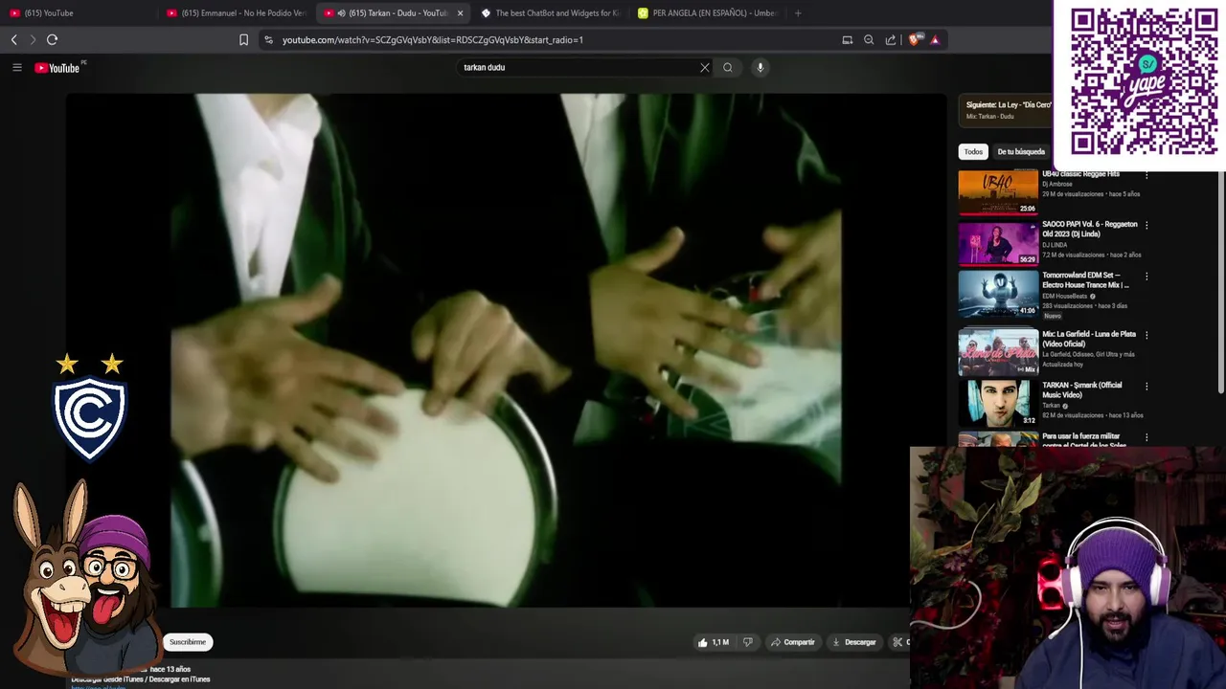Open options for SAOCO PAPI Vol. 6
This screenshot has width=1226, height=689.
tap(1147, 225)
